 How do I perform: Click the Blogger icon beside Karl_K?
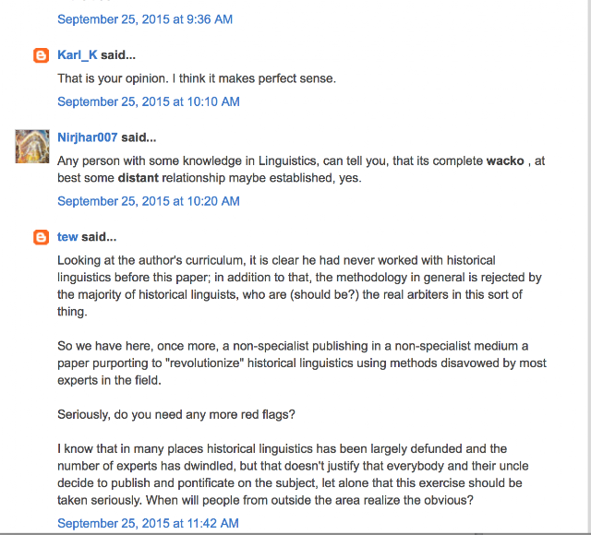pyautogui.click(x=41, y=55)
